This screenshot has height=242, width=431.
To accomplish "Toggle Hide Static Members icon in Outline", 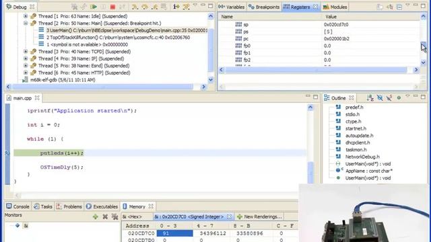I will (389, 97).
